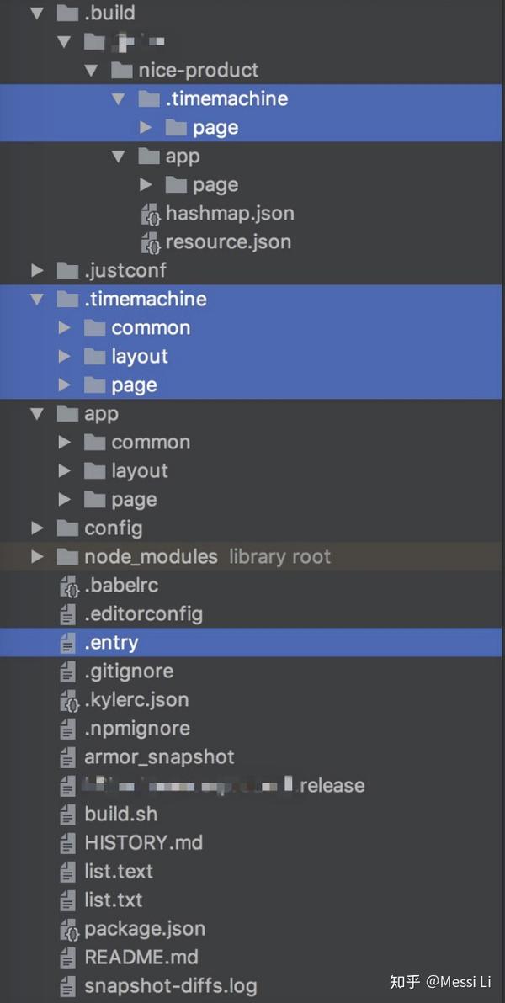Screen dimensions: 505x1003
Task: Select the armor_snapshot file
Action: 157,756
